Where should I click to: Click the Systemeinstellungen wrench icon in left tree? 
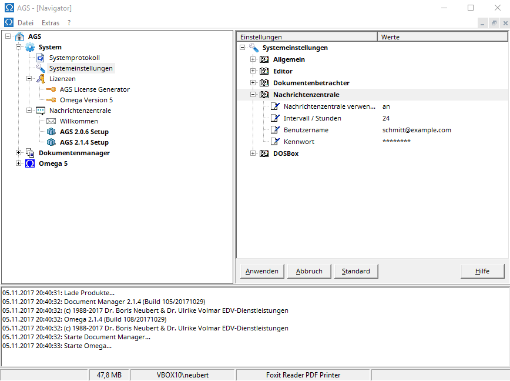click(41, 68)
